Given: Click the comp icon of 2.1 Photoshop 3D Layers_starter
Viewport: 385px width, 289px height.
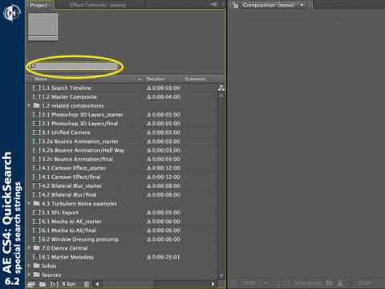Looking at the screenshot, I should click(37, 115).
